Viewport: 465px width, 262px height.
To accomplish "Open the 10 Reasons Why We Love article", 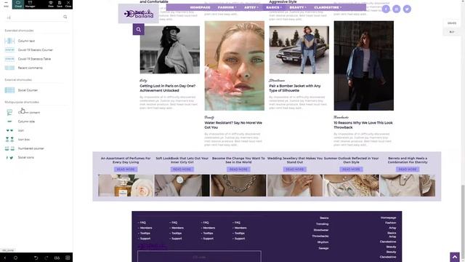I will pyautogui.click(x=363, y=125).
